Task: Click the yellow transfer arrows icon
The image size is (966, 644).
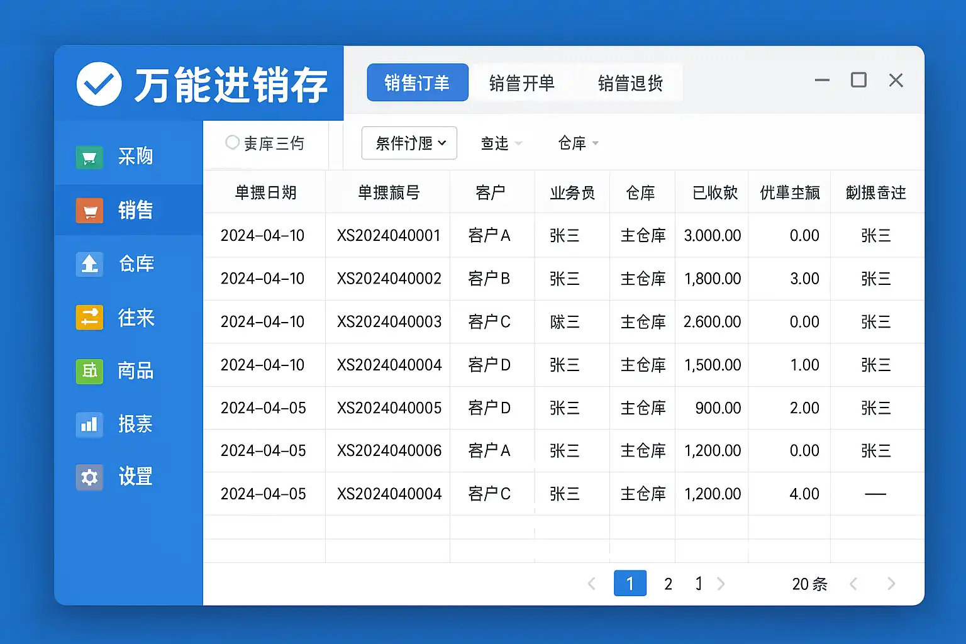Action: 89,318
